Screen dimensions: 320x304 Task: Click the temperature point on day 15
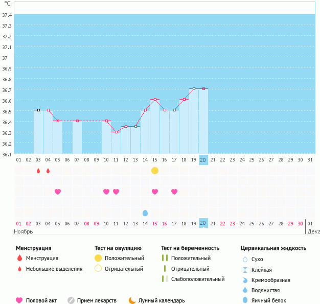click(x=155, y=100)
